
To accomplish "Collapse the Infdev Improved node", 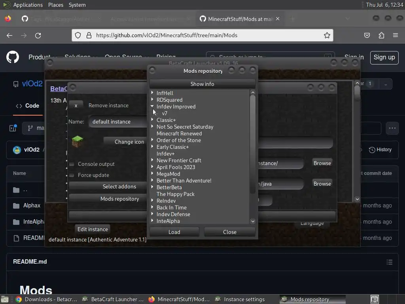I will 152,106.
